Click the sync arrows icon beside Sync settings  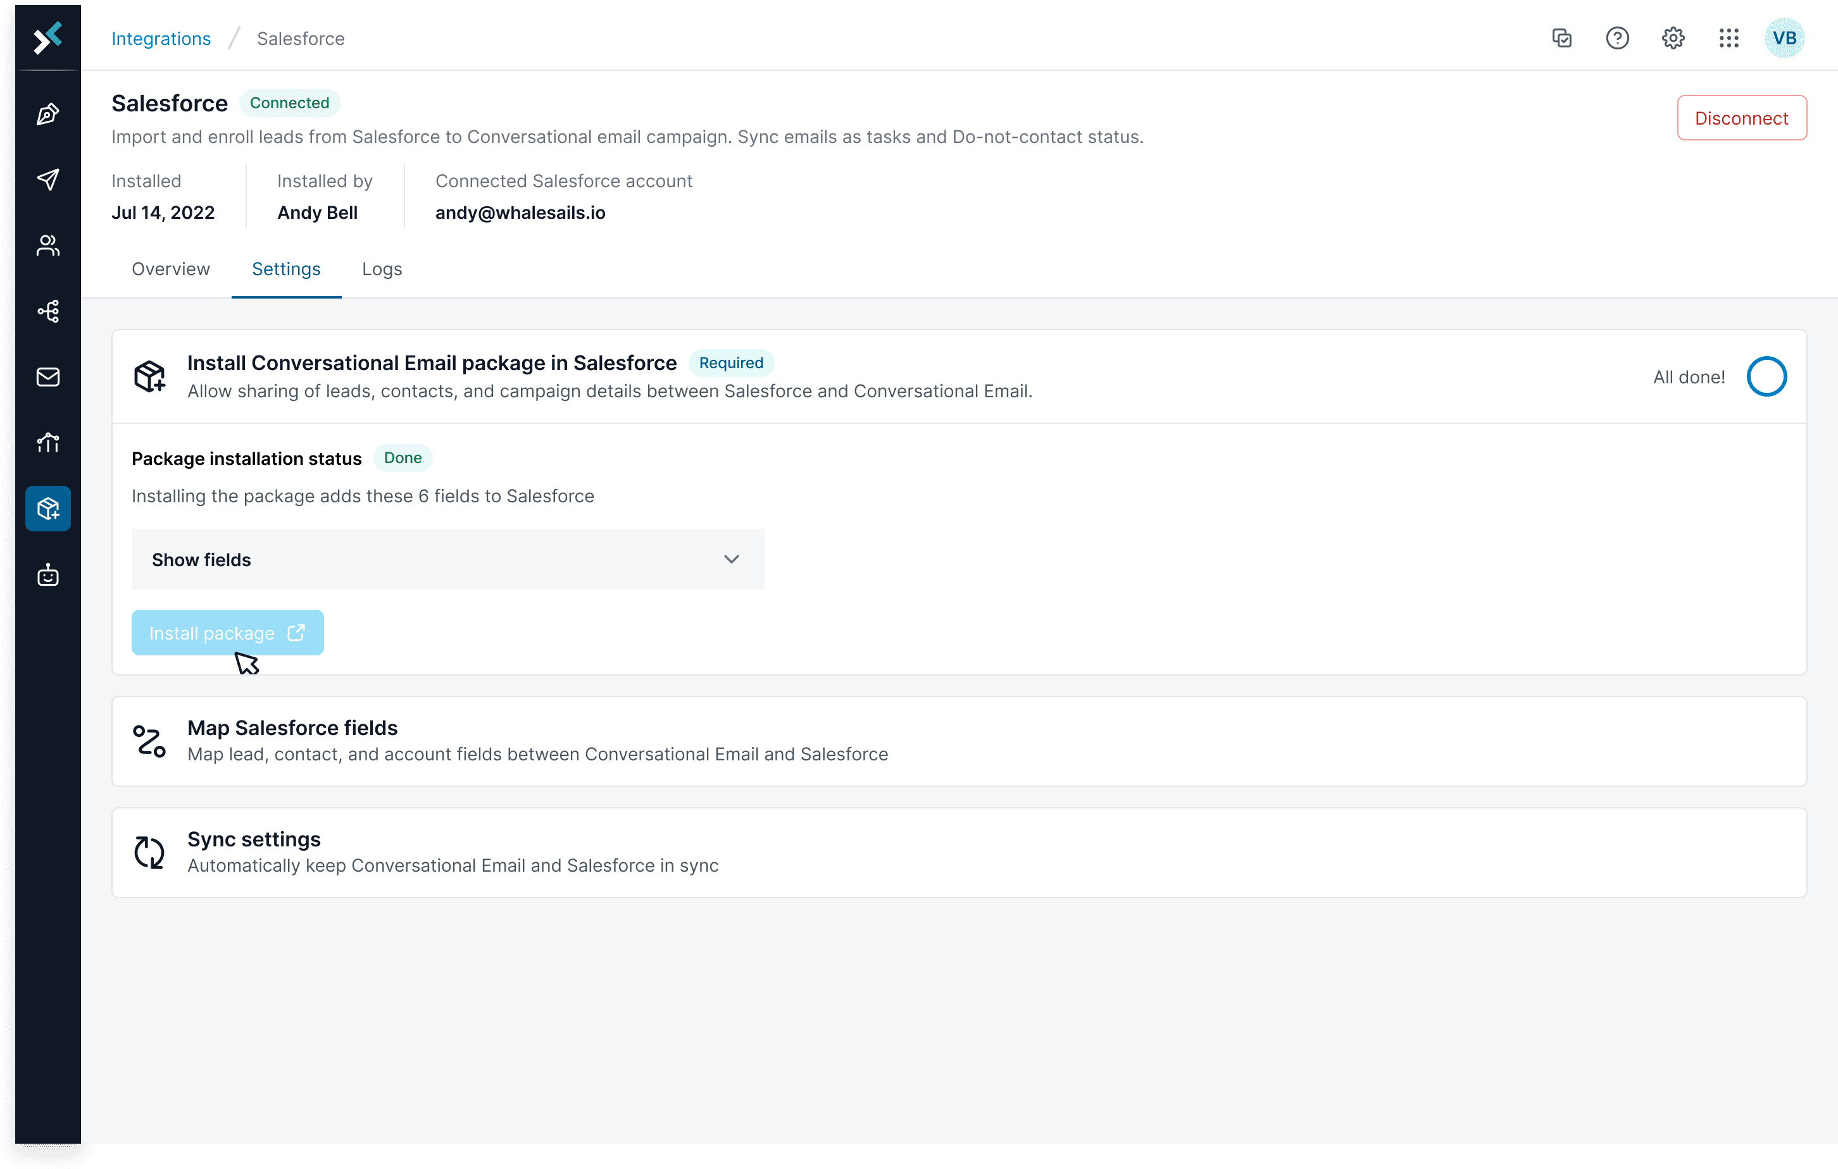pos(149,852)
